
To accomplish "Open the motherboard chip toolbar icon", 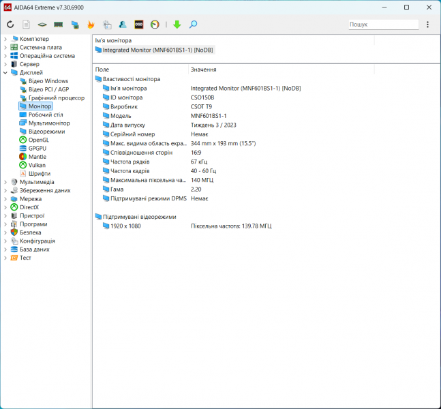I will click(42, 25).
